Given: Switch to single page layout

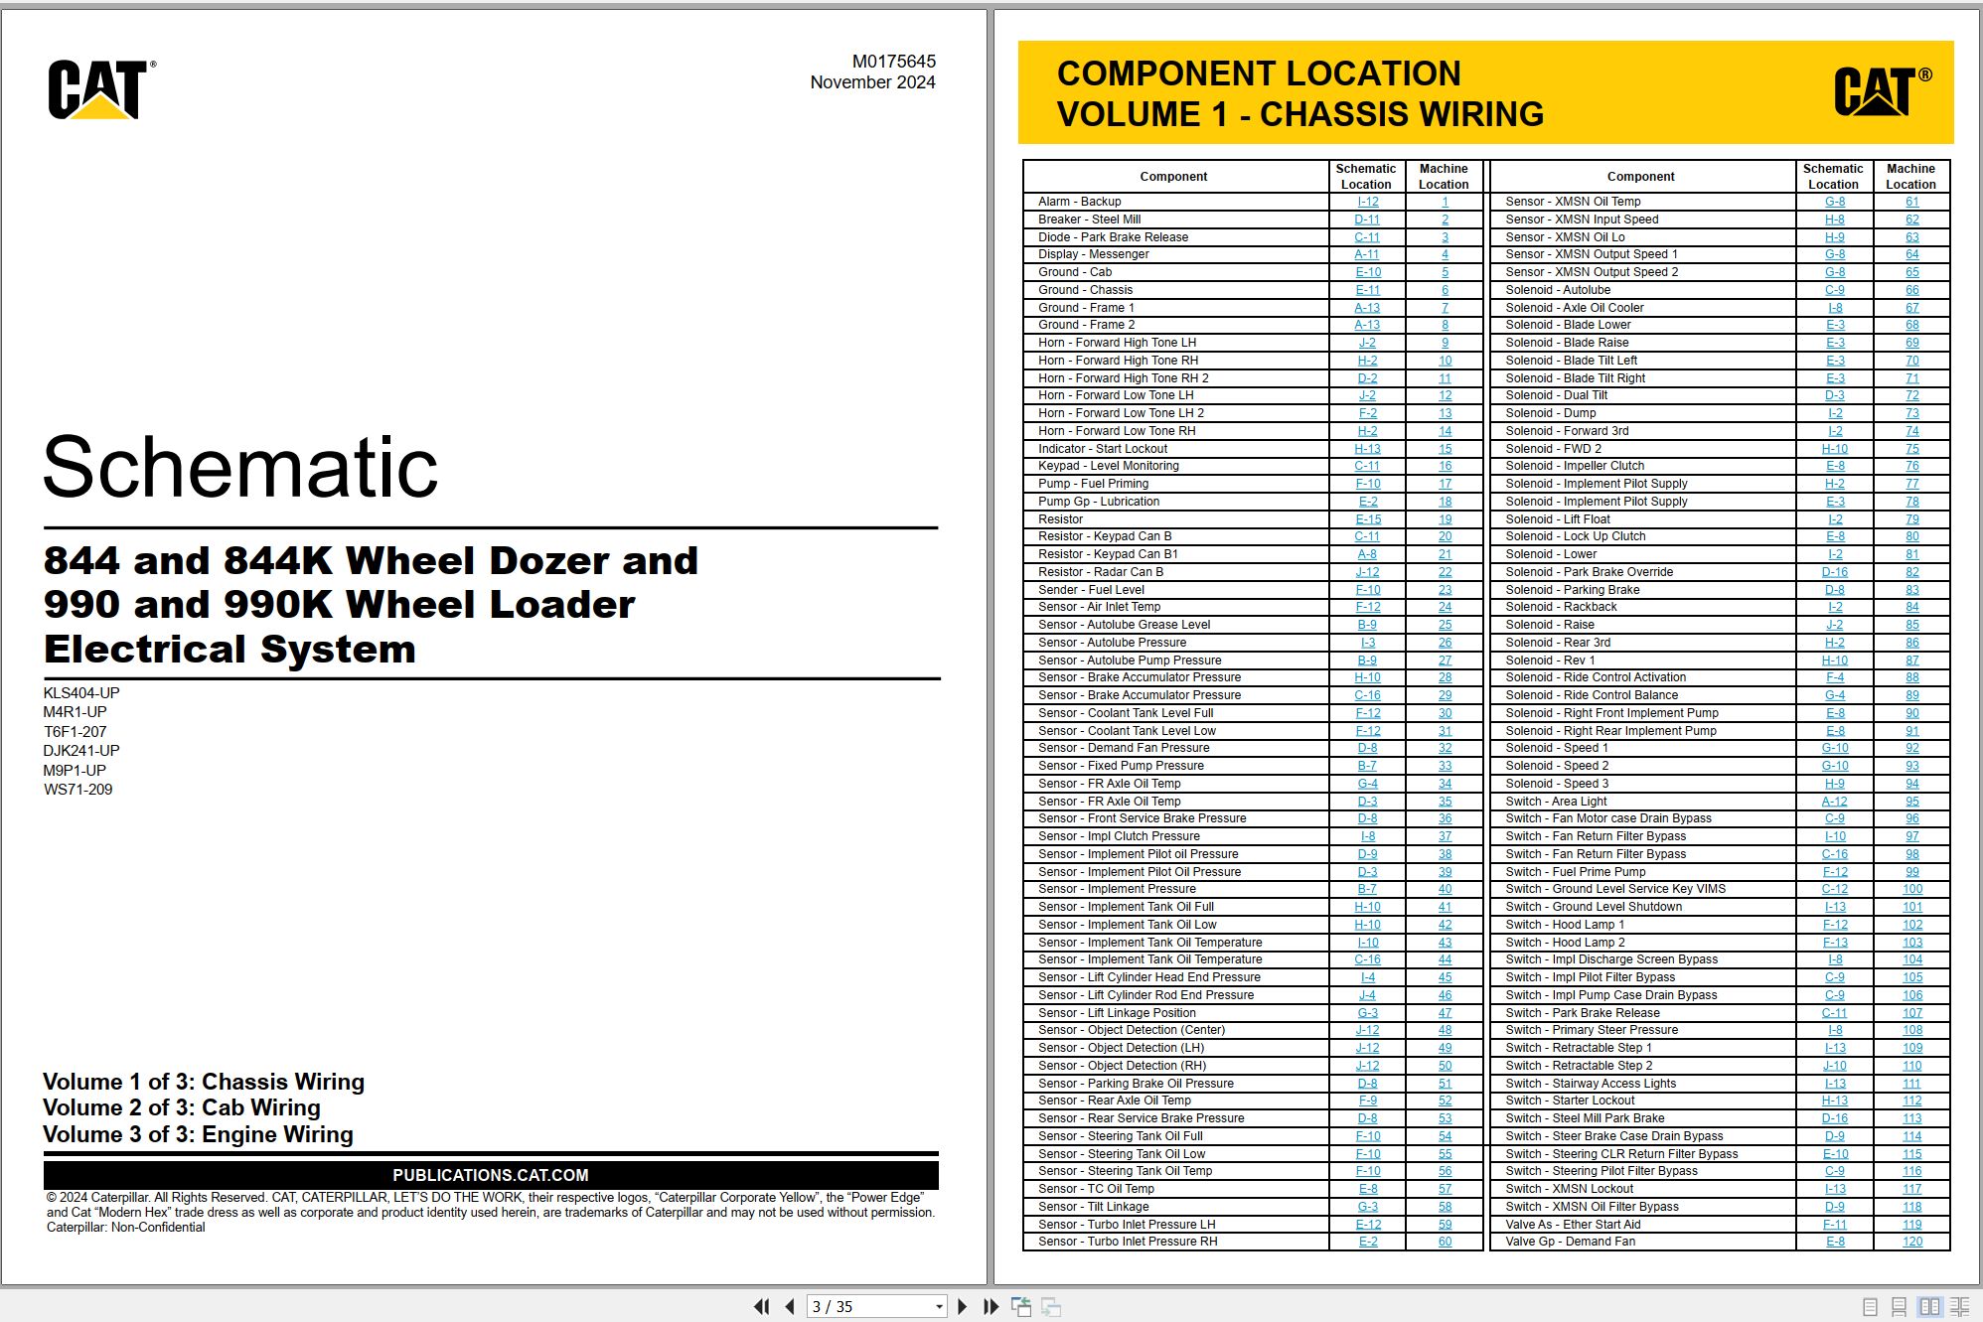Looking at the screenshot, I should pyautogui.click(x=1871, y=1307).
